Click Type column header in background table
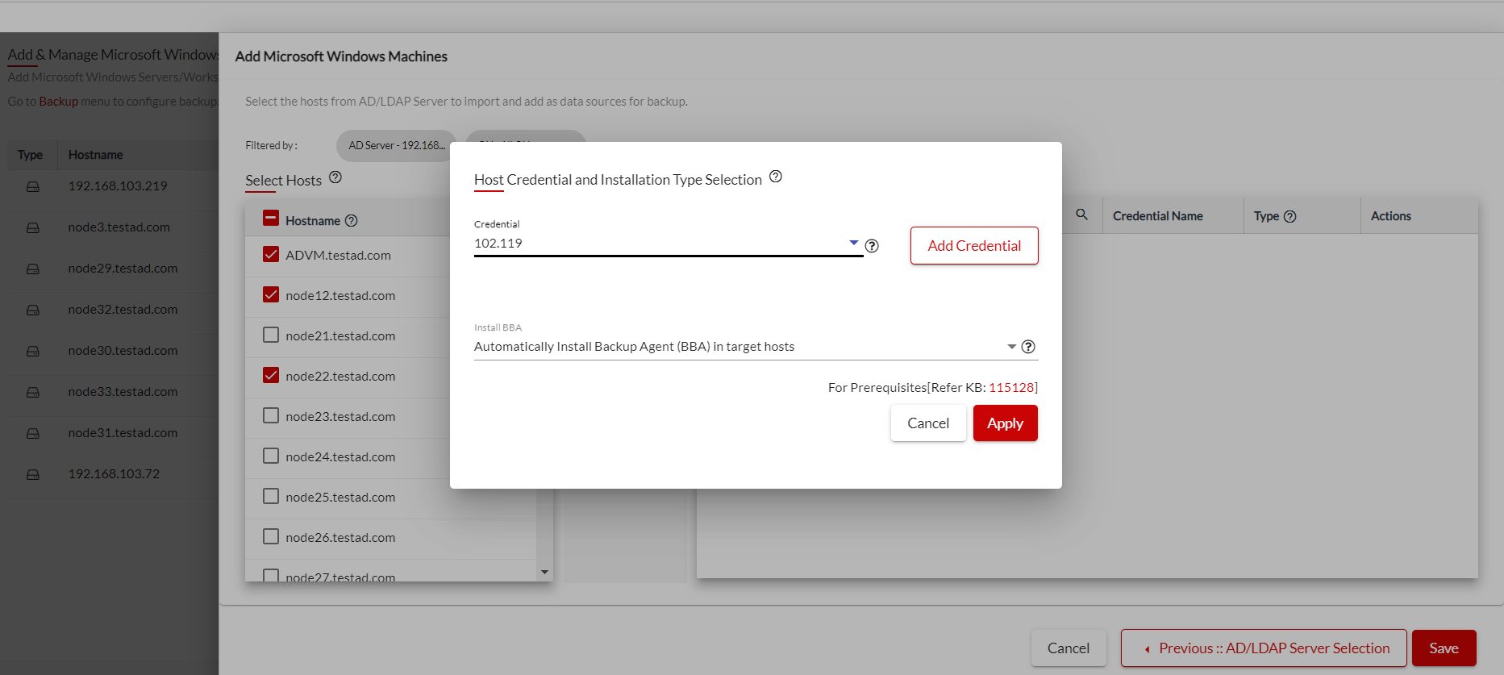Viewport: 1504px width, 675px height. 31,155
